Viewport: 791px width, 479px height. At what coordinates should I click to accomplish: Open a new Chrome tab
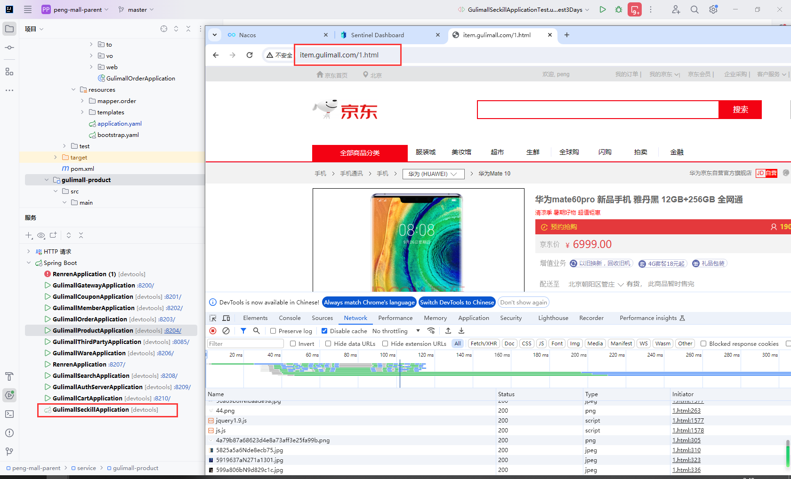pyautogui.click(x=567, y=35)
